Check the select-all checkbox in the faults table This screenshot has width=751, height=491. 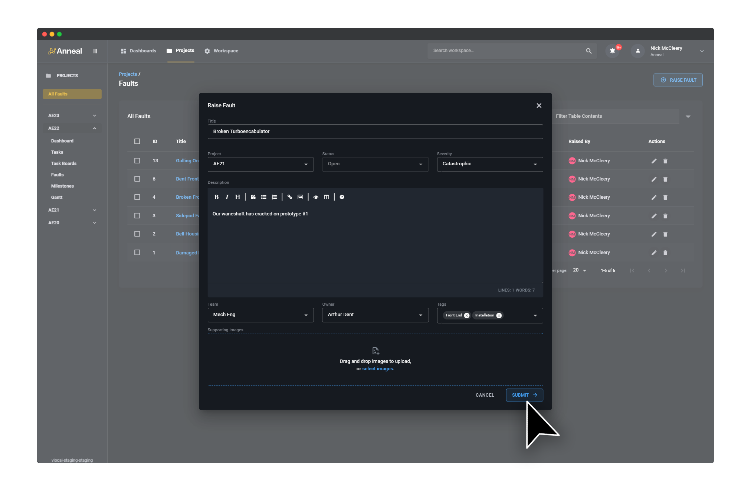[x=137, y=142]
